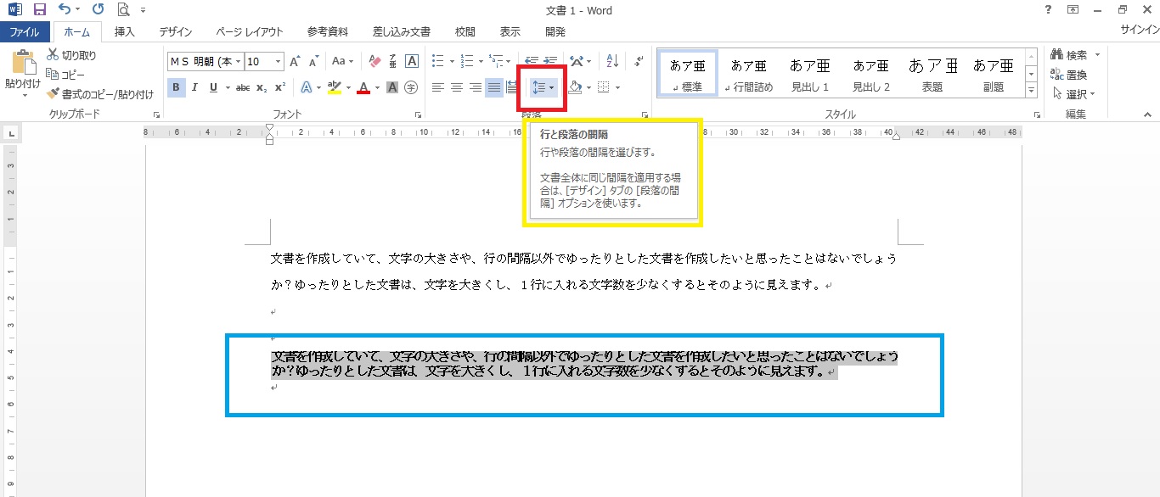Open the font name dropdown (ＭＳ 明朝)

239,61
